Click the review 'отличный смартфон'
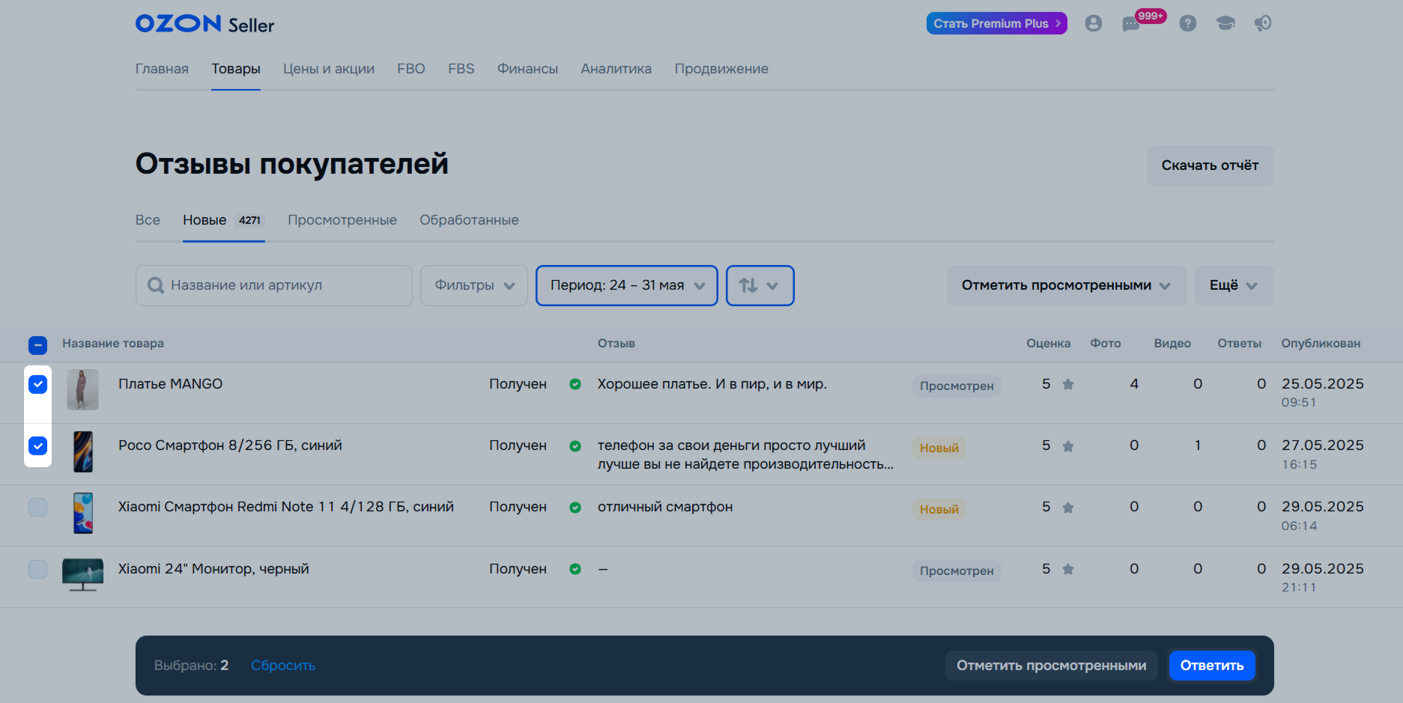This screenshot has height=703, width=1403. click(x=665, y=507)
